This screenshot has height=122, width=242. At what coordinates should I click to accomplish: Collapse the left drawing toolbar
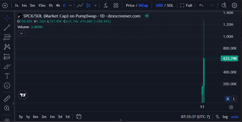point(13,104)
